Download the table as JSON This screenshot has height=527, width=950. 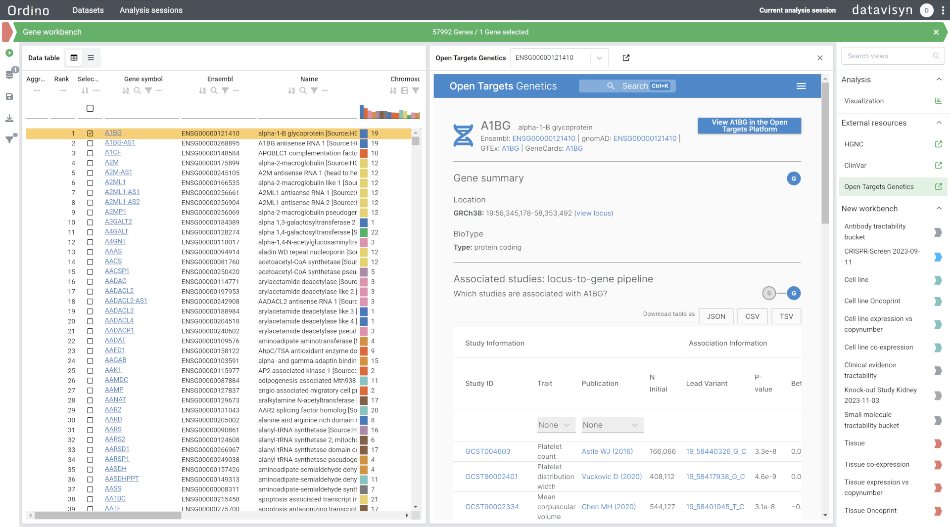716,316
